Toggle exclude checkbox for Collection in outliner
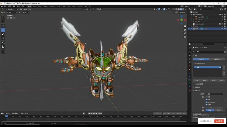 pos(220,14)
